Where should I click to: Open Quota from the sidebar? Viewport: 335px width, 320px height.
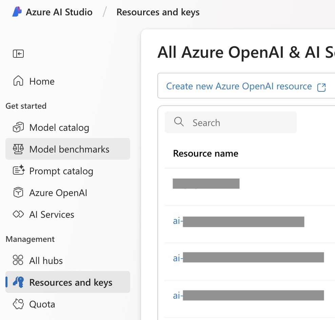click(42, 304)
